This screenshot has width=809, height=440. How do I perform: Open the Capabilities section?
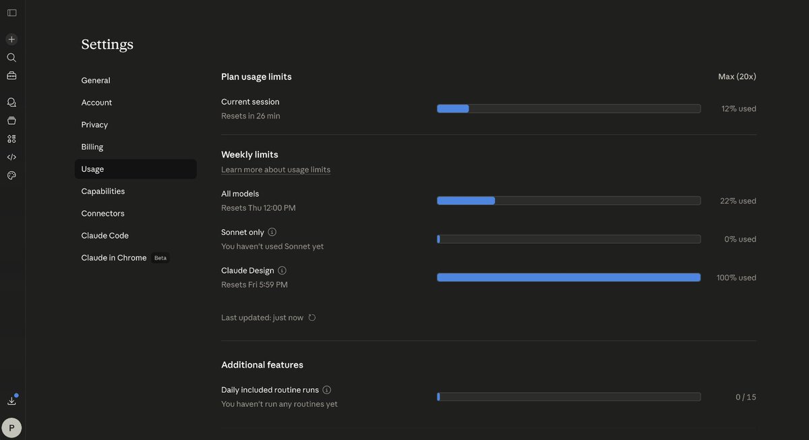click(136, 191)
